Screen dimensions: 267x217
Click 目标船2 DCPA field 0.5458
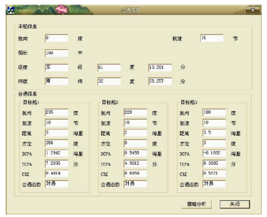click(x=136, y=153)
